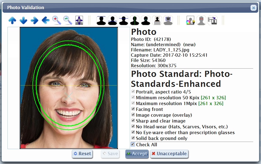Uncheck the No Head-wear checkbox

(x=133, y=126)
